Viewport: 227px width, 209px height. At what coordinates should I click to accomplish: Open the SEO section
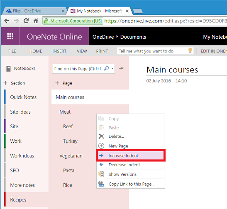(26, 170)
